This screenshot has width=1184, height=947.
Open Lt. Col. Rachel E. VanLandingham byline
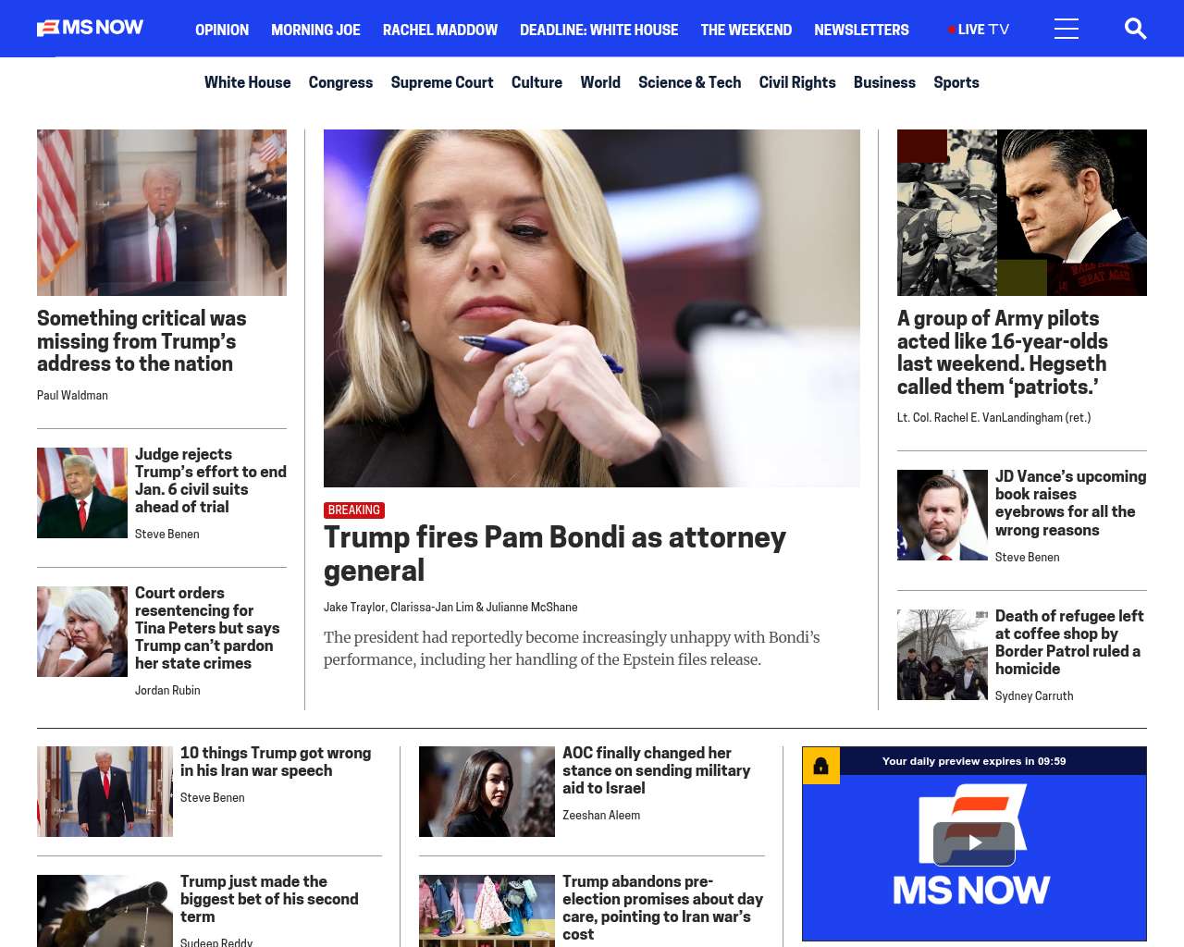[994, 418]
